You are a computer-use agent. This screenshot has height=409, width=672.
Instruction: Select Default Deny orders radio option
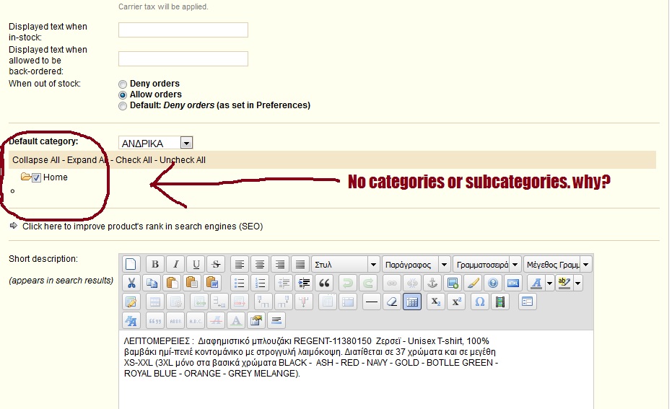tap(123, 106)
